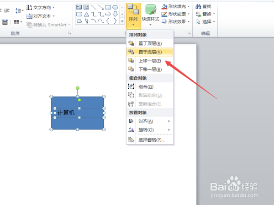Screen dimensions: 274x205
Task: Choose the Left Brace shape
Action: tap(108, 21)
